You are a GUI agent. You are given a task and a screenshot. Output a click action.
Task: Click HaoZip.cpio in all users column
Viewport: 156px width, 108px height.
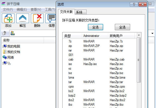[117, 87]
